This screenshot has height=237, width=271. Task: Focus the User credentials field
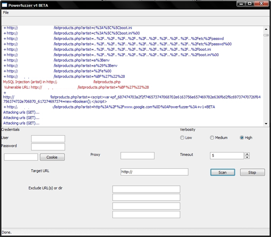[48, 139]
